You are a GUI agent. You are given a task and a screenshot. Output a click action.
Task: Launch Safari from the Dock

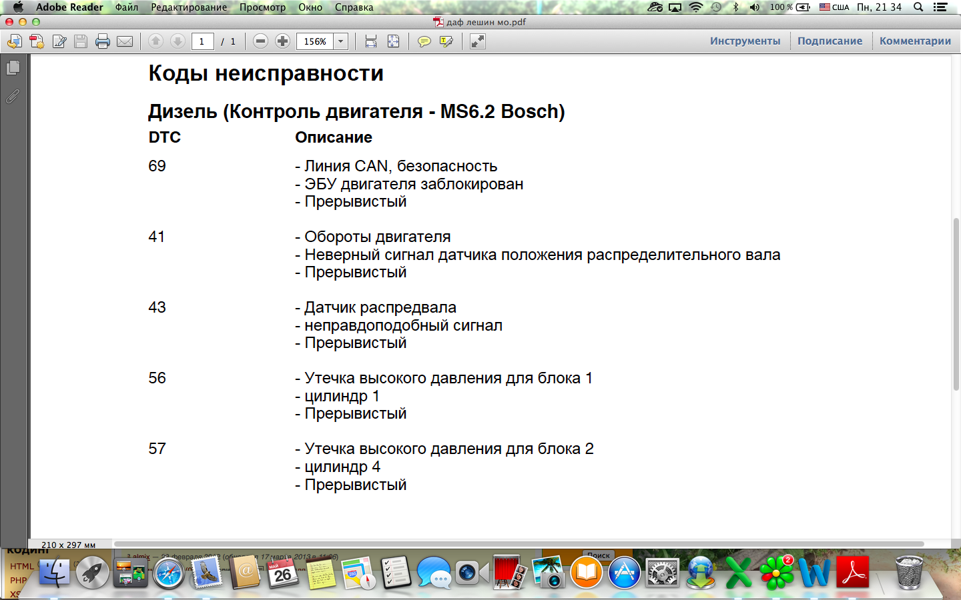[168, 573]
